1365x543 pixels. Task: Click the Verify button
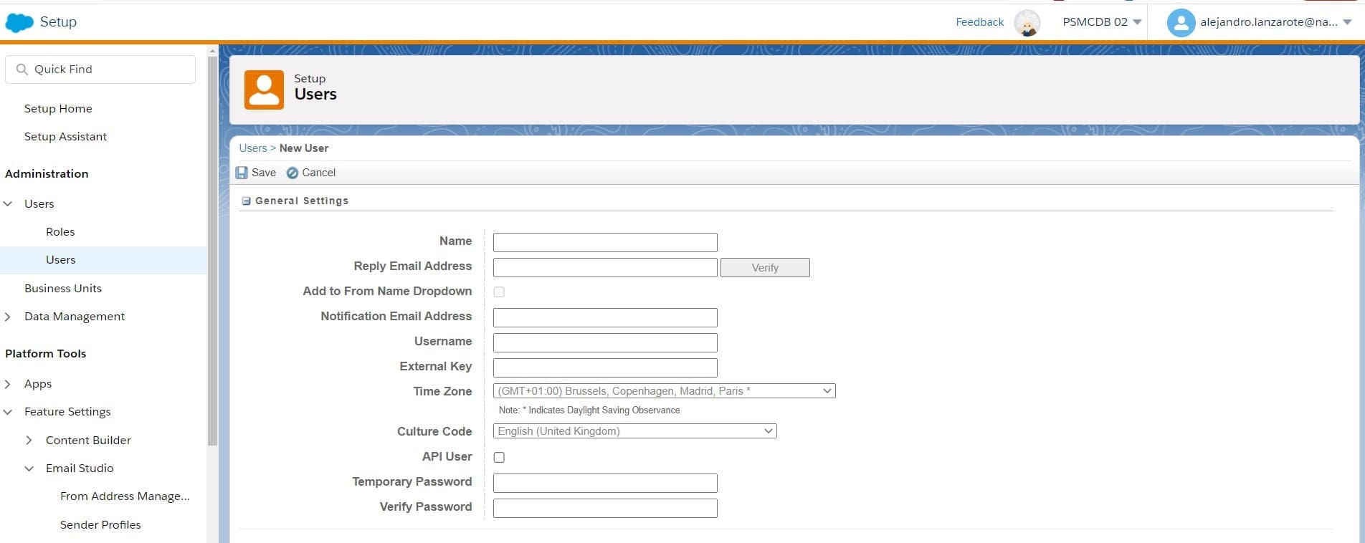point(765,268)
